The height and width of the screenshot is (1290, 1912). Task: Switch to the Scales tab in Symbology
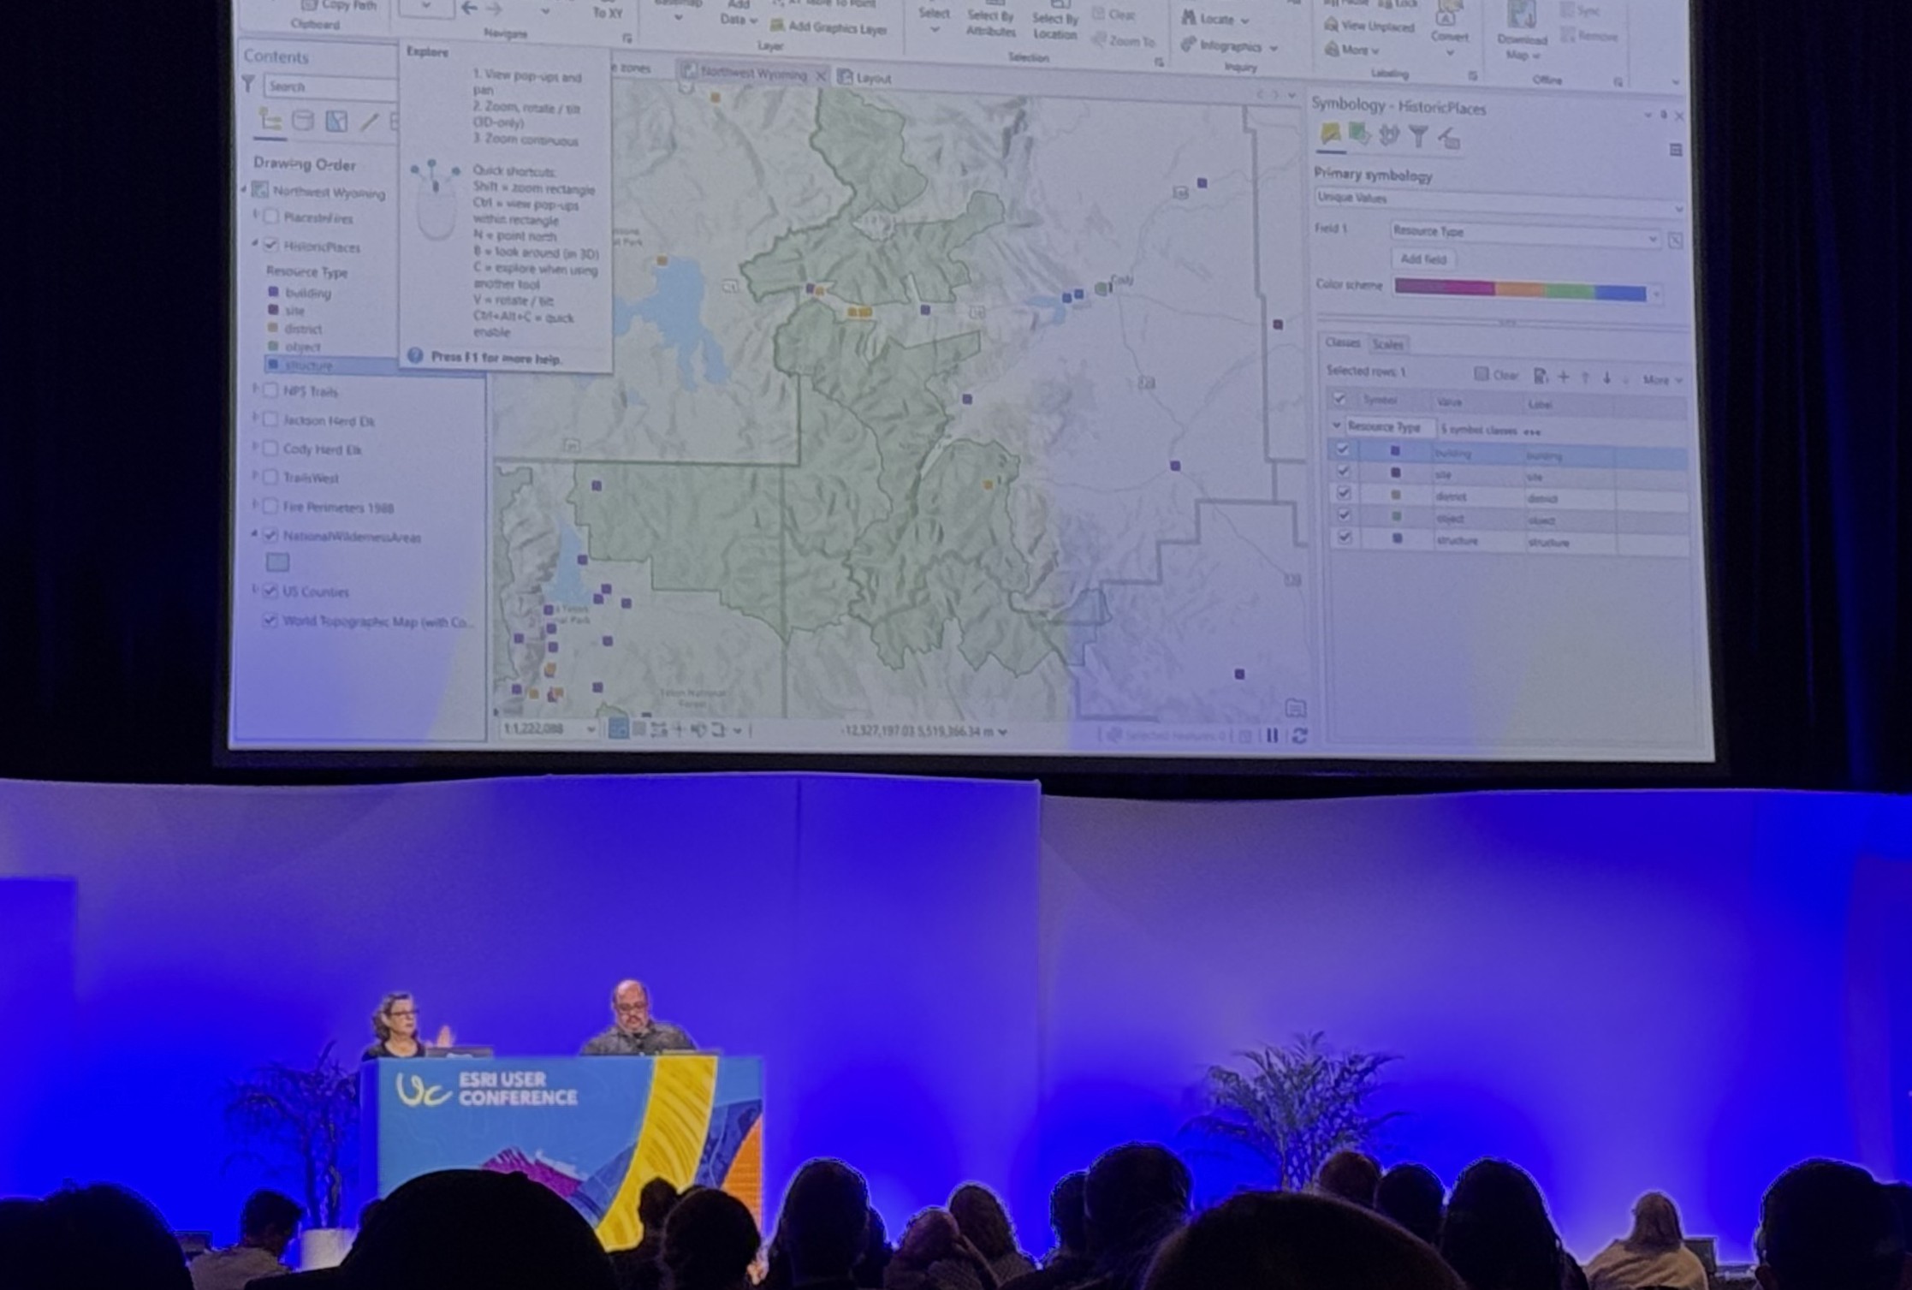[x=1387, y=344]
